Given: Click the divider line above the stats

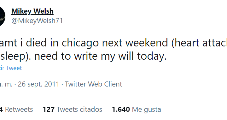Looking at the screenshot, I should [x=113, y=96].
